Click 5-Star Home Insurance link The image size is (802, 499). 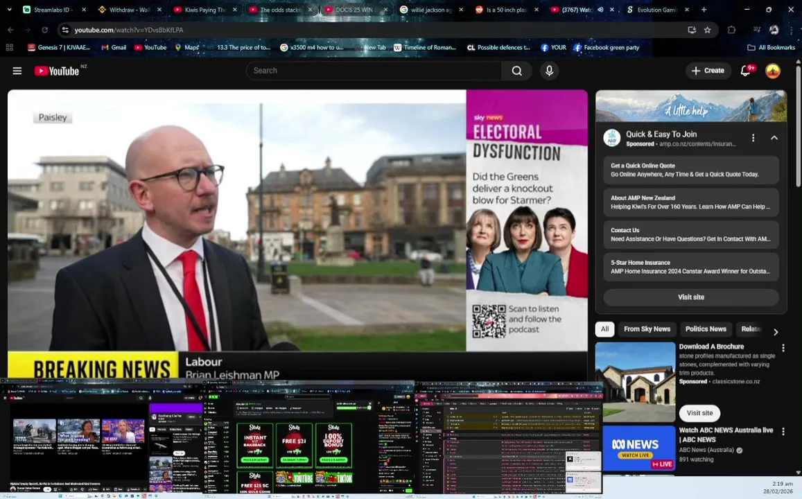pos(691,267)
